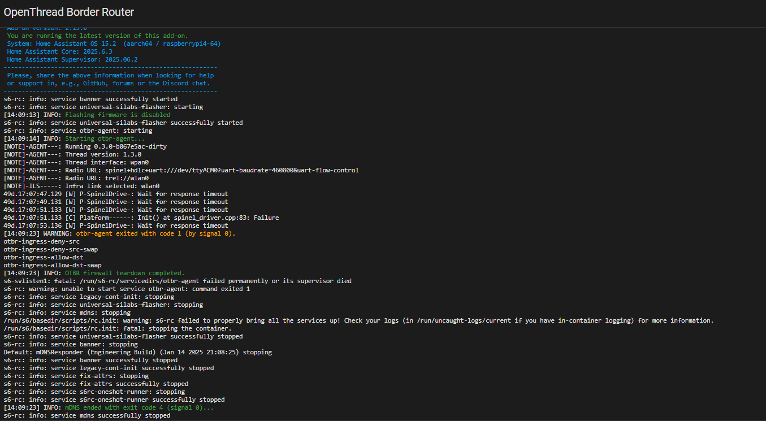
Task: Select 'You are running the latest version' line
Action: tap(97, 36)
